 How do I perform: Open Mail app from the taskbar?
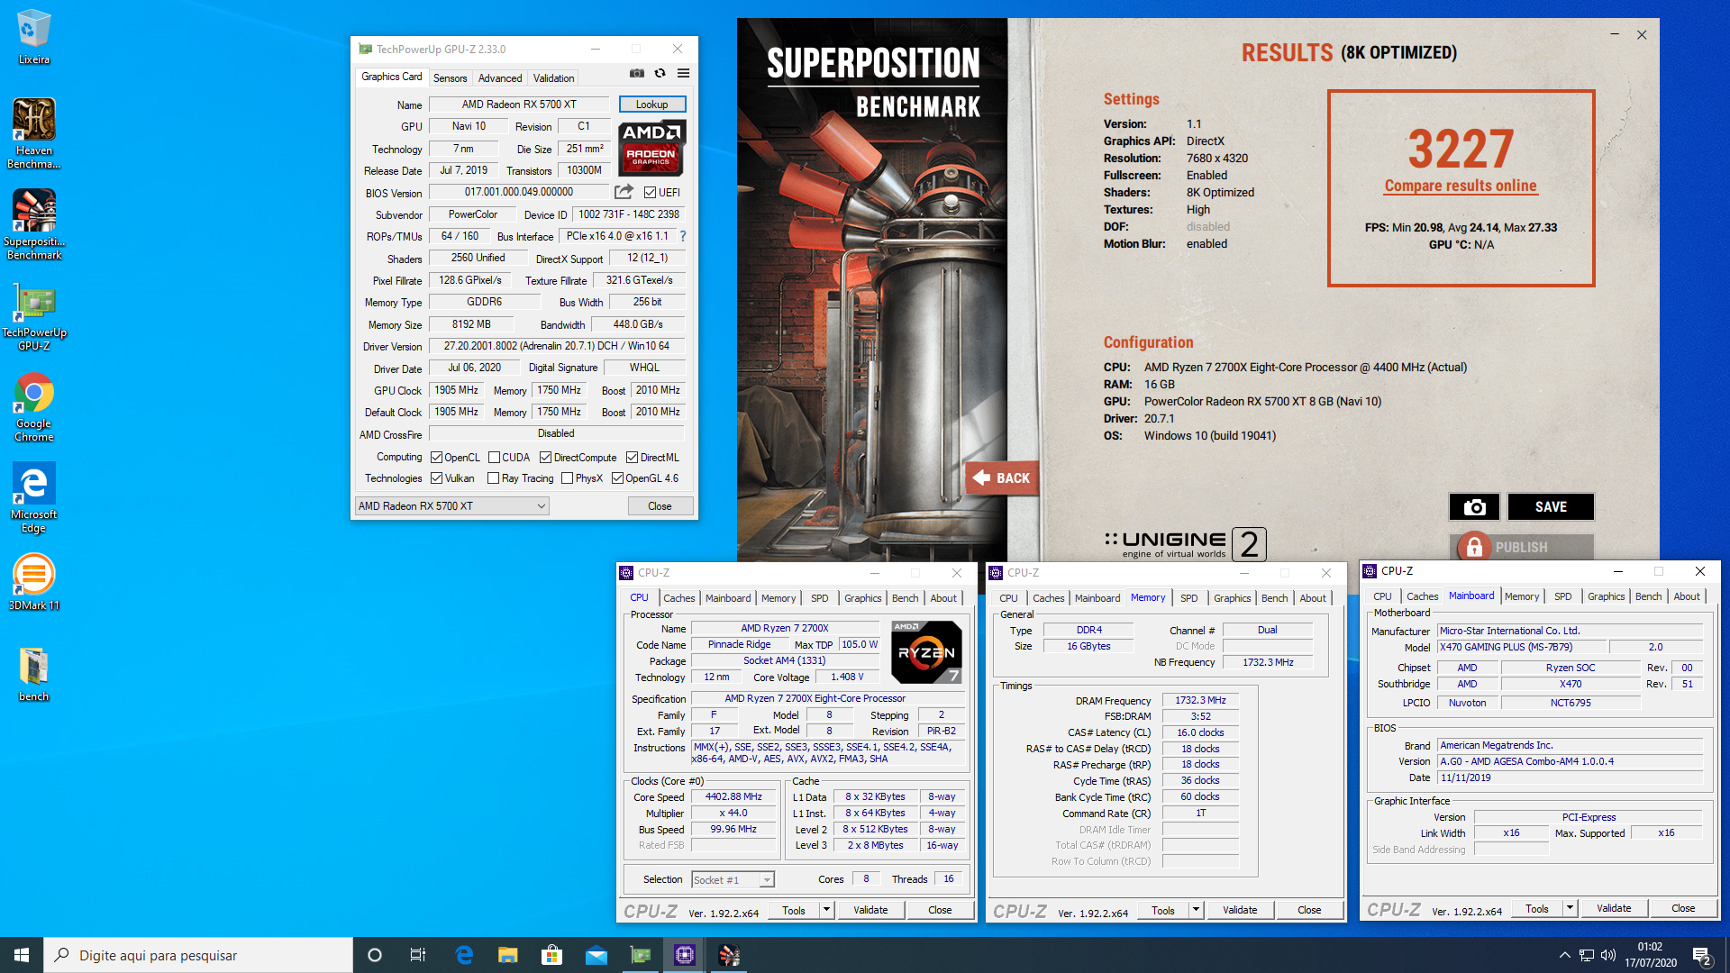(596, 955)
